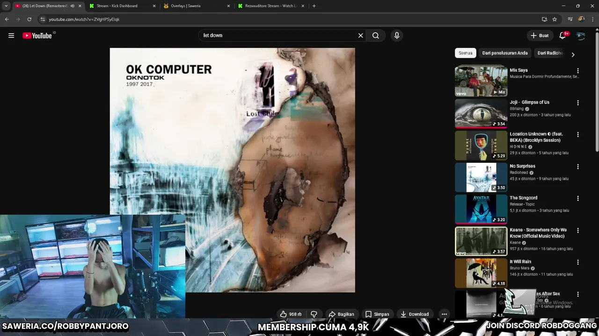Go back in browser history
This screenshot has height=336, width=599.
[x=7, y=19]
